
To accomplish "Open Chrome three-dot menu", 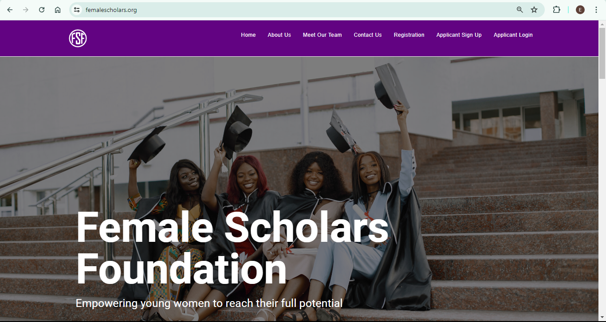I will (596, 10).
